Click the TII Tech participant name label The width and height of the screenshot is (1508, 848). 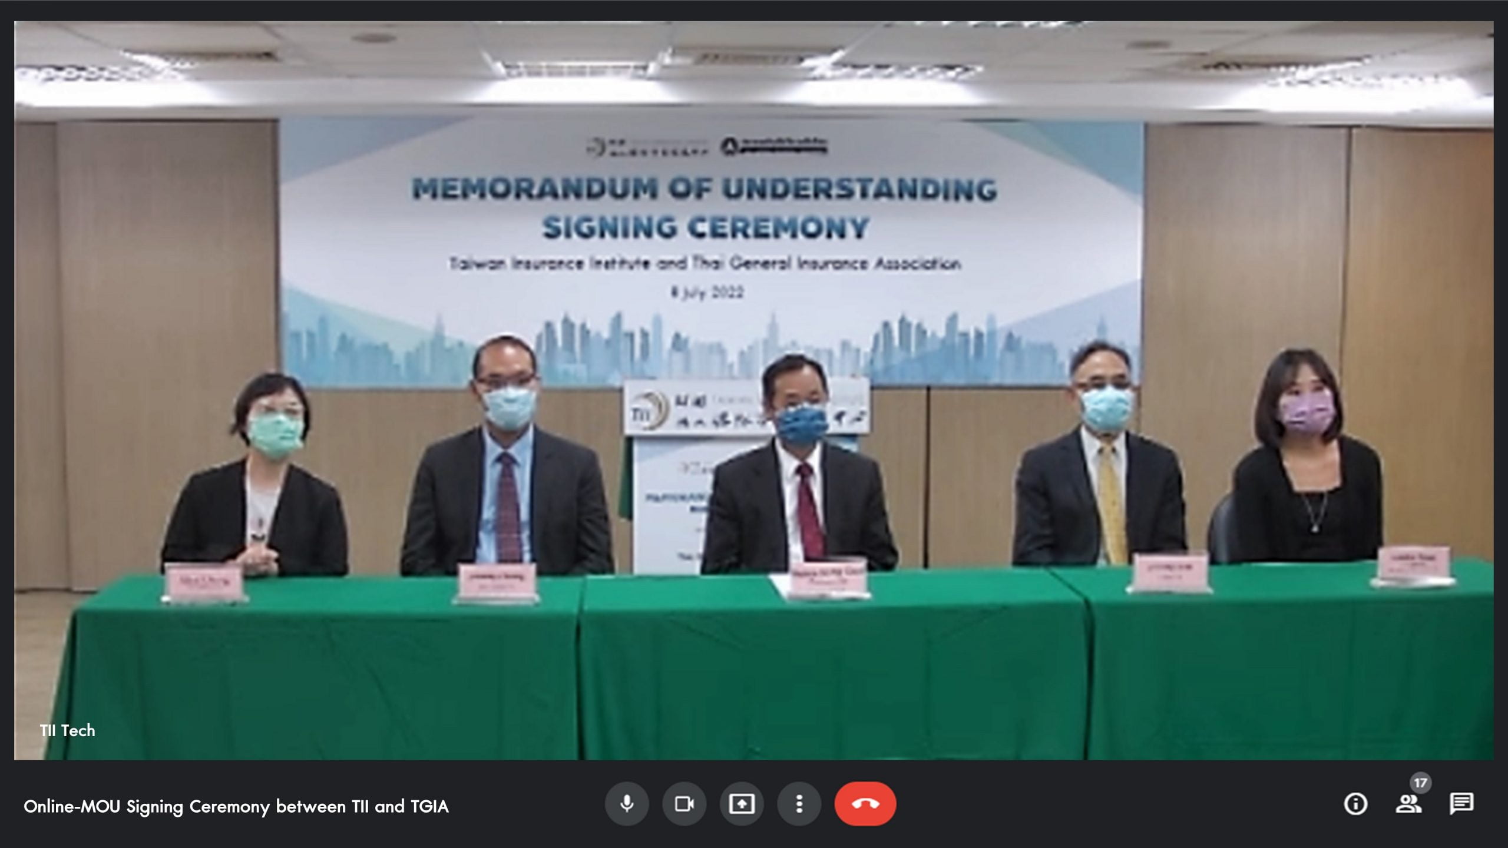(67, 731)
